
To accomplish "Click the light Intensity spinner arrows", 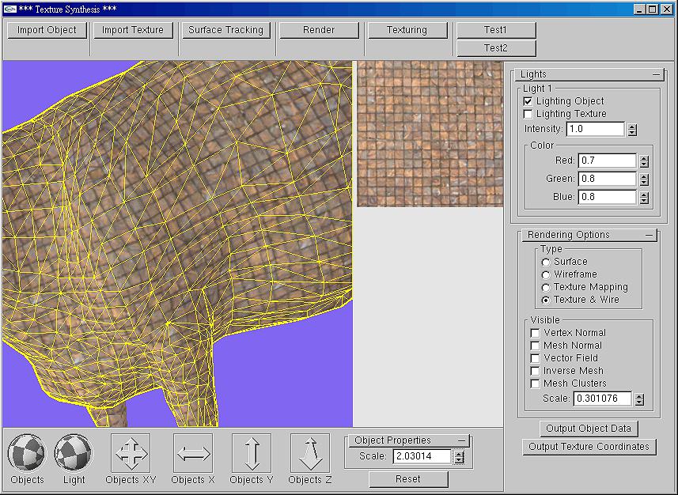I will (632, 129).
